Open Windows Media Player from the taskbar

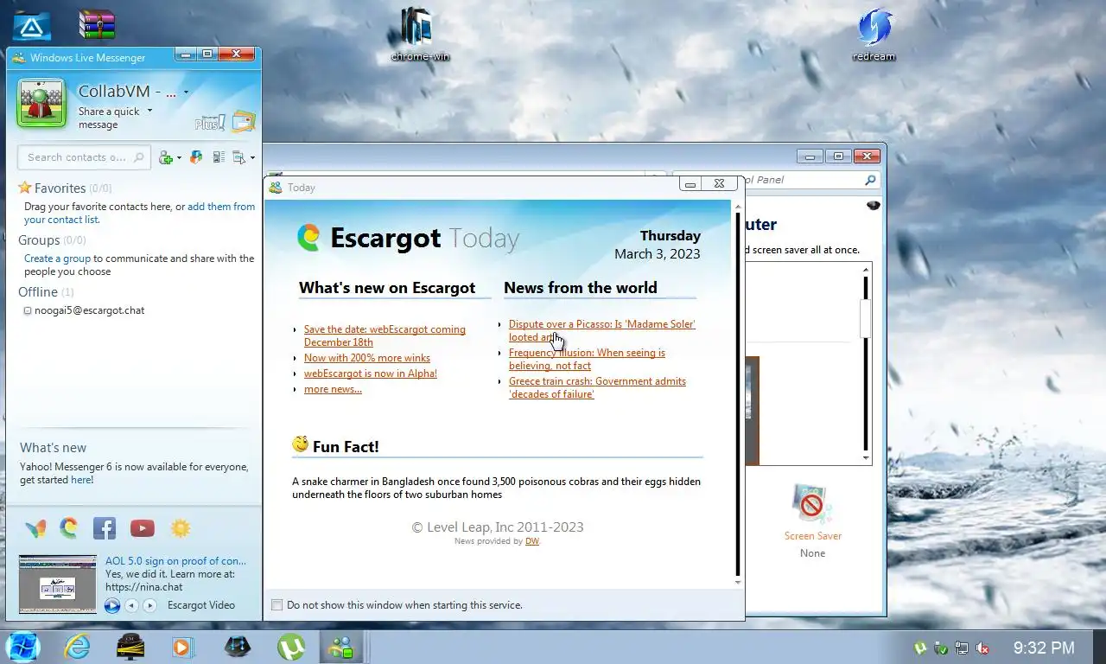[x=182, y=647]
